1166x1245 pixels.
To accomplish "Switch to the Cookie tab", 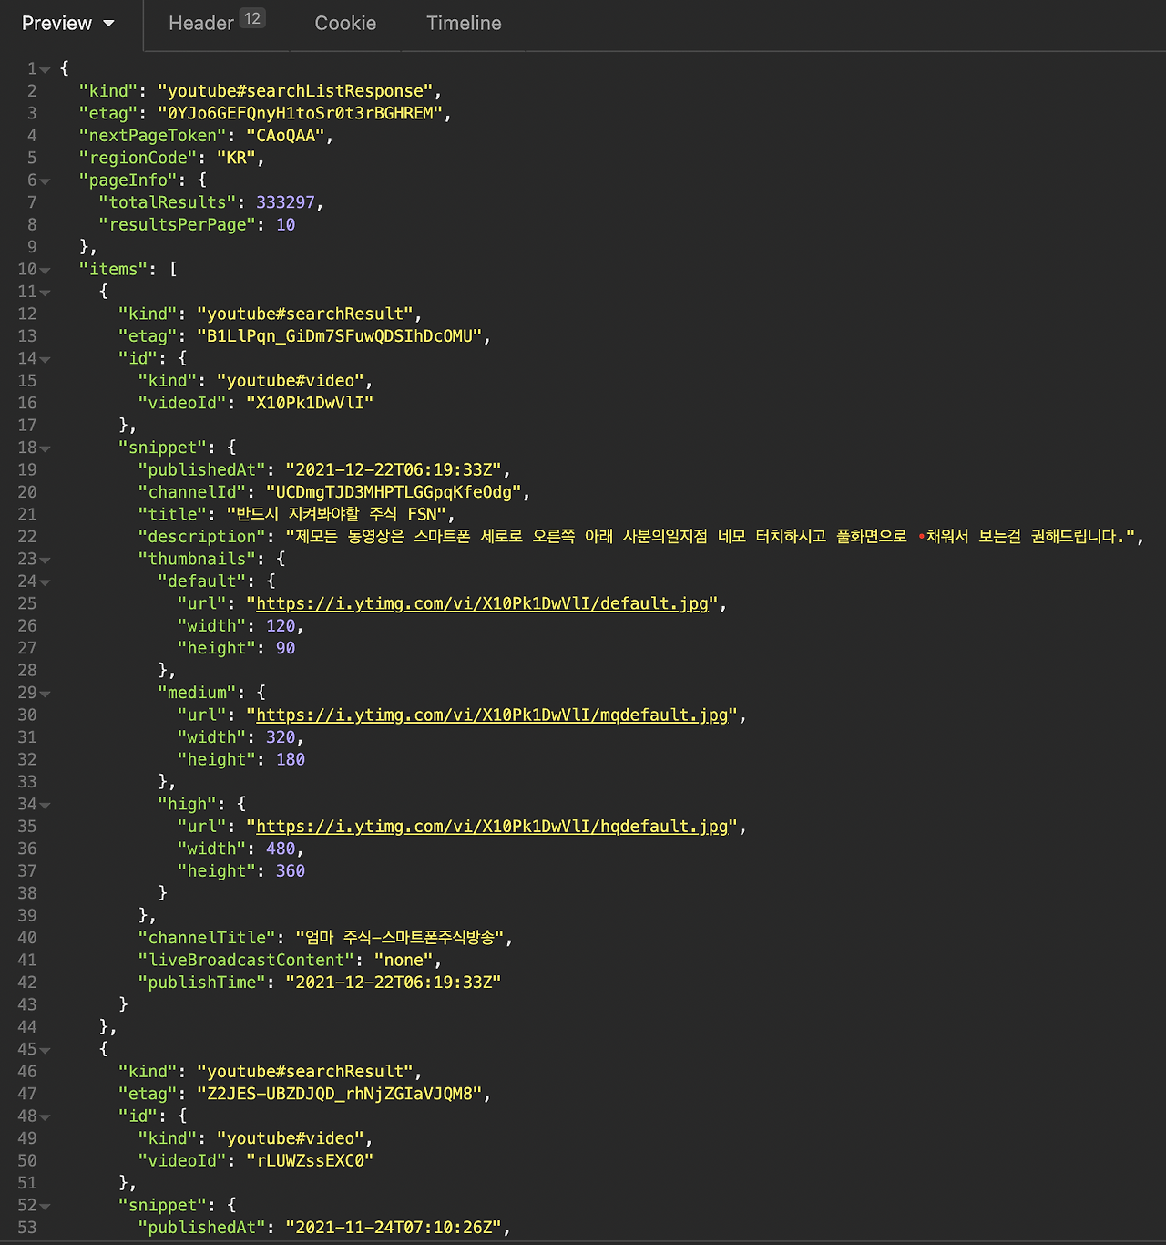I will pos(345,24).
